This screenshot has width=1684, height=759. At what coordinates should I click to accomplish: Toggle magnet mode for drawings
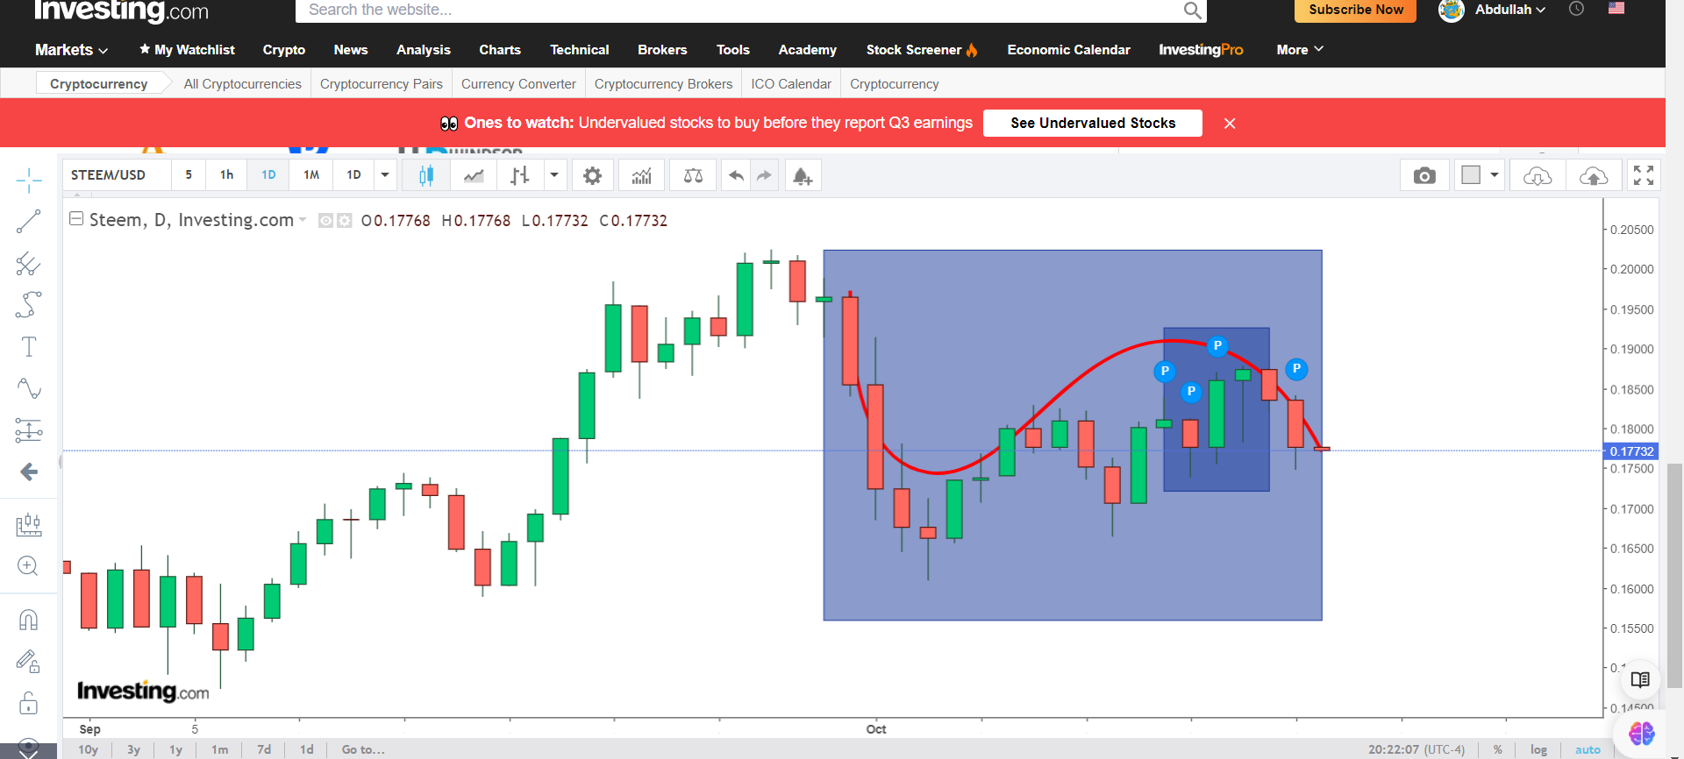click(29, 620)
